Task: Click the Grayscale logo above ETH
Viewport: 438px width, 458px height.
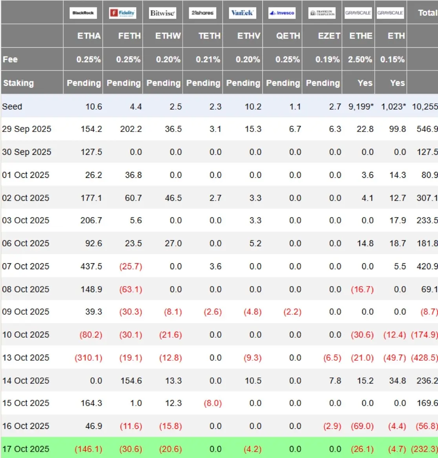Action: (x=391, y=13)
